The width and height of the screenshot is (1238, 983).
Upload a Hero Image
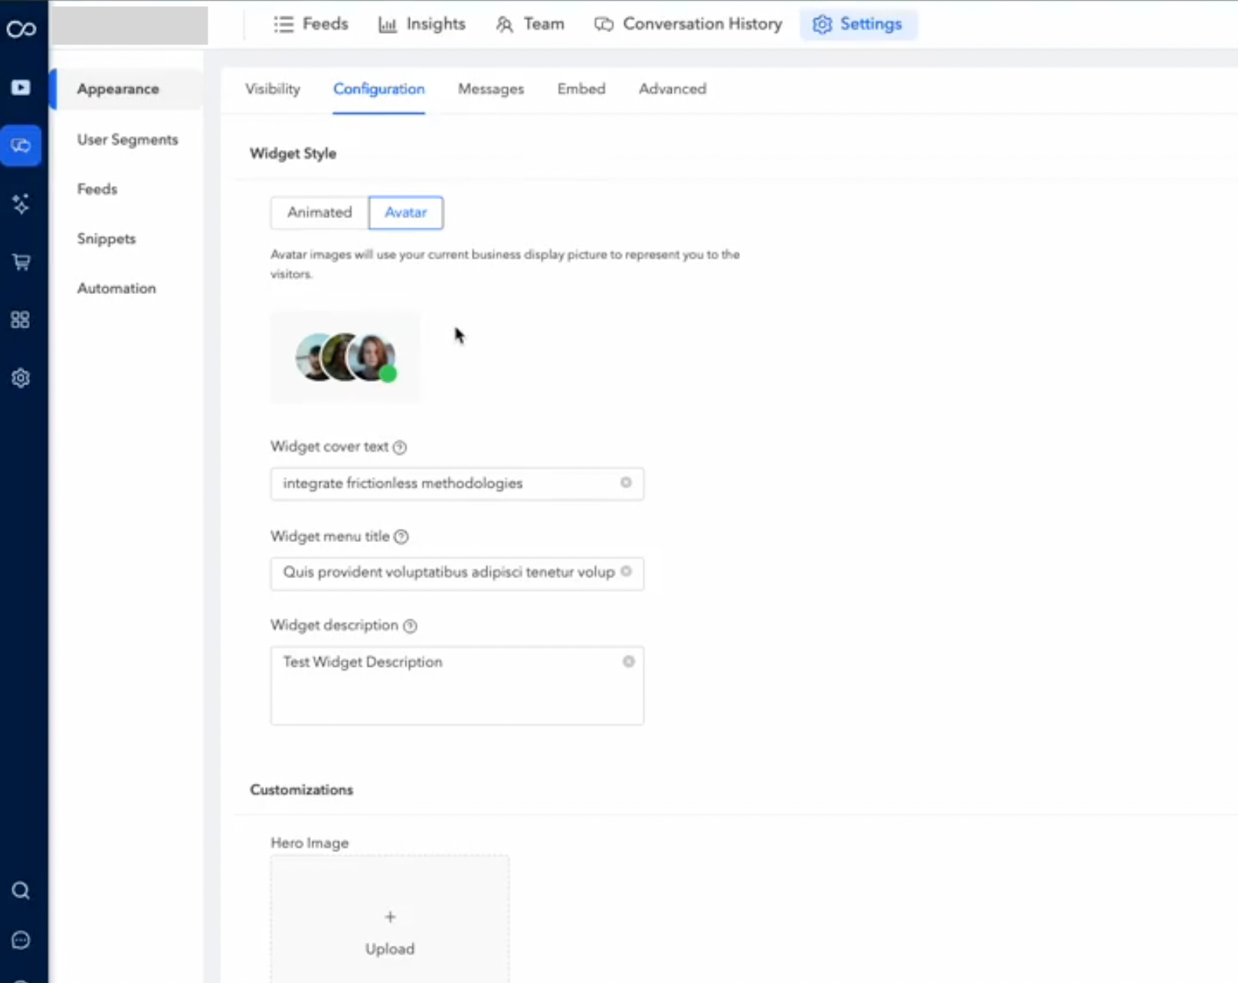(390, 919)
